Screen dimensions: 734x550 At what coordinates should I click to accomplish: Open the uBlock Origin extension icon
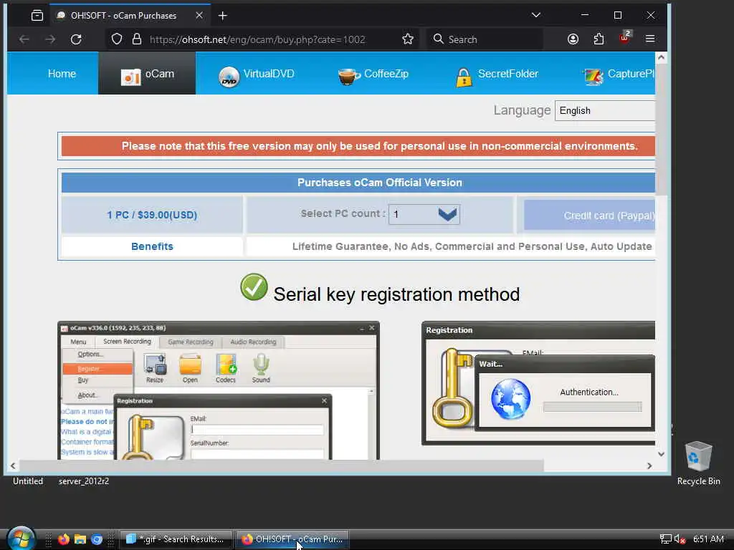click(625, 37)
